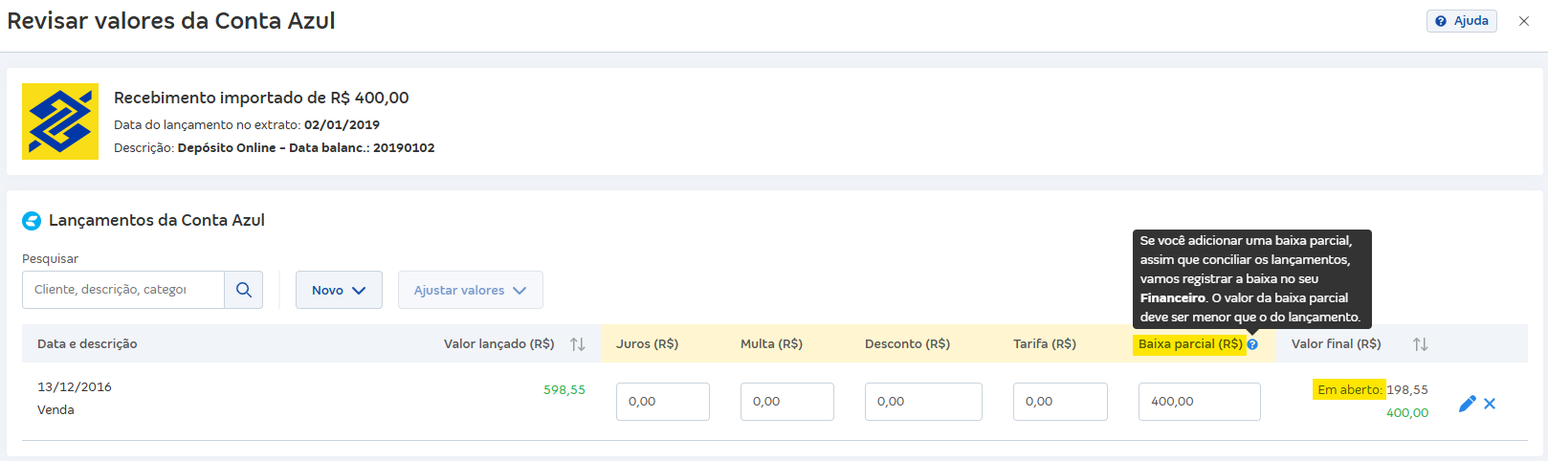
Task: Click the Pesquisar search field
Action: coord(123,290)
